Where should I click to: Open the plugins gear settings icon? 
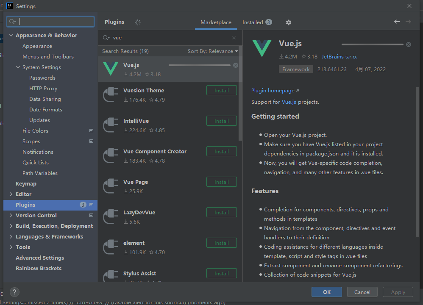tap(288, 22)
